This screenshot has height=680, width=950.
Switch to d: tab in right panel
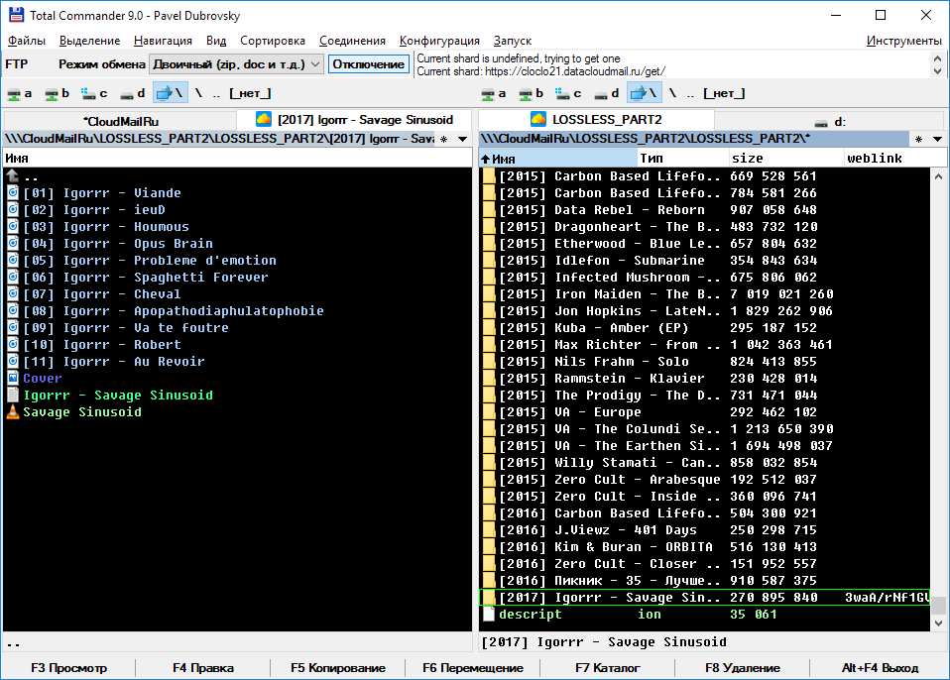click(x=829, y=121)
